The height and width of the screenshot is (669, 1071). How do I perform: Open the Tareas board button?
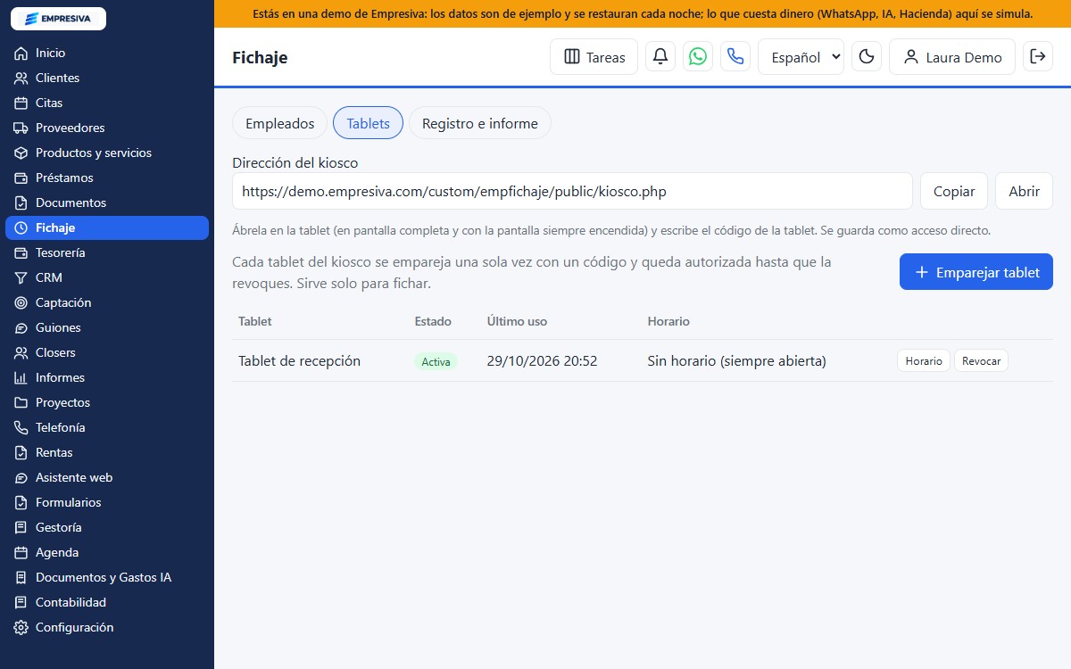click(594, 57)
